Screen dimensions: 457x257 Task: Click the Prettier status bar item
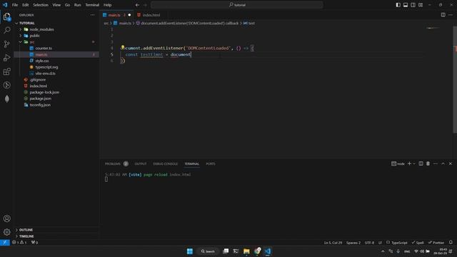[x=436, y=243]
